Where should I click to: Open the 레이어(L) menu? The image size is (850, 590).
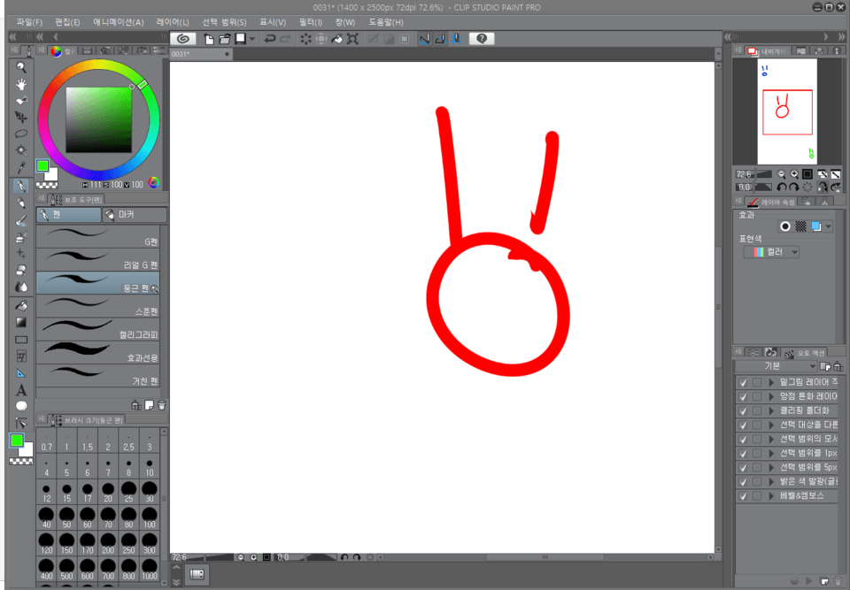pos(172,22)
